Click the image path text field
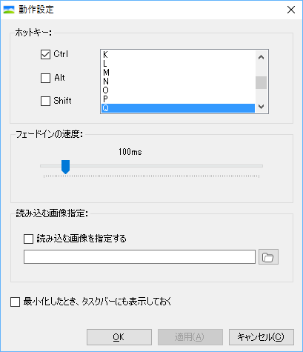Viewport: 303px width, 352px height. [139, 257]
